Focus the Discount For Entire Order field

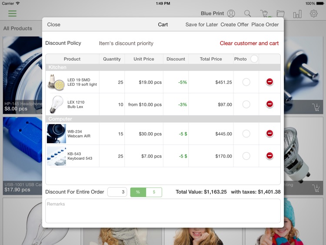(x=117, y=192)
